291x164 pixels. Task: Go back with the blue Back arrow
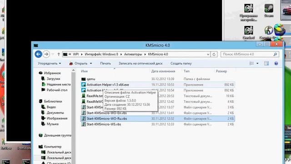(38, 54)
